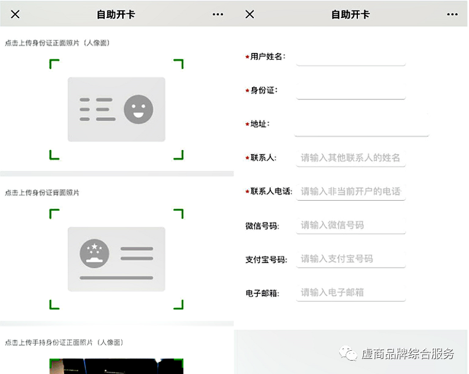Select the 电子邮箱 input field

click(x=350, y=293)
